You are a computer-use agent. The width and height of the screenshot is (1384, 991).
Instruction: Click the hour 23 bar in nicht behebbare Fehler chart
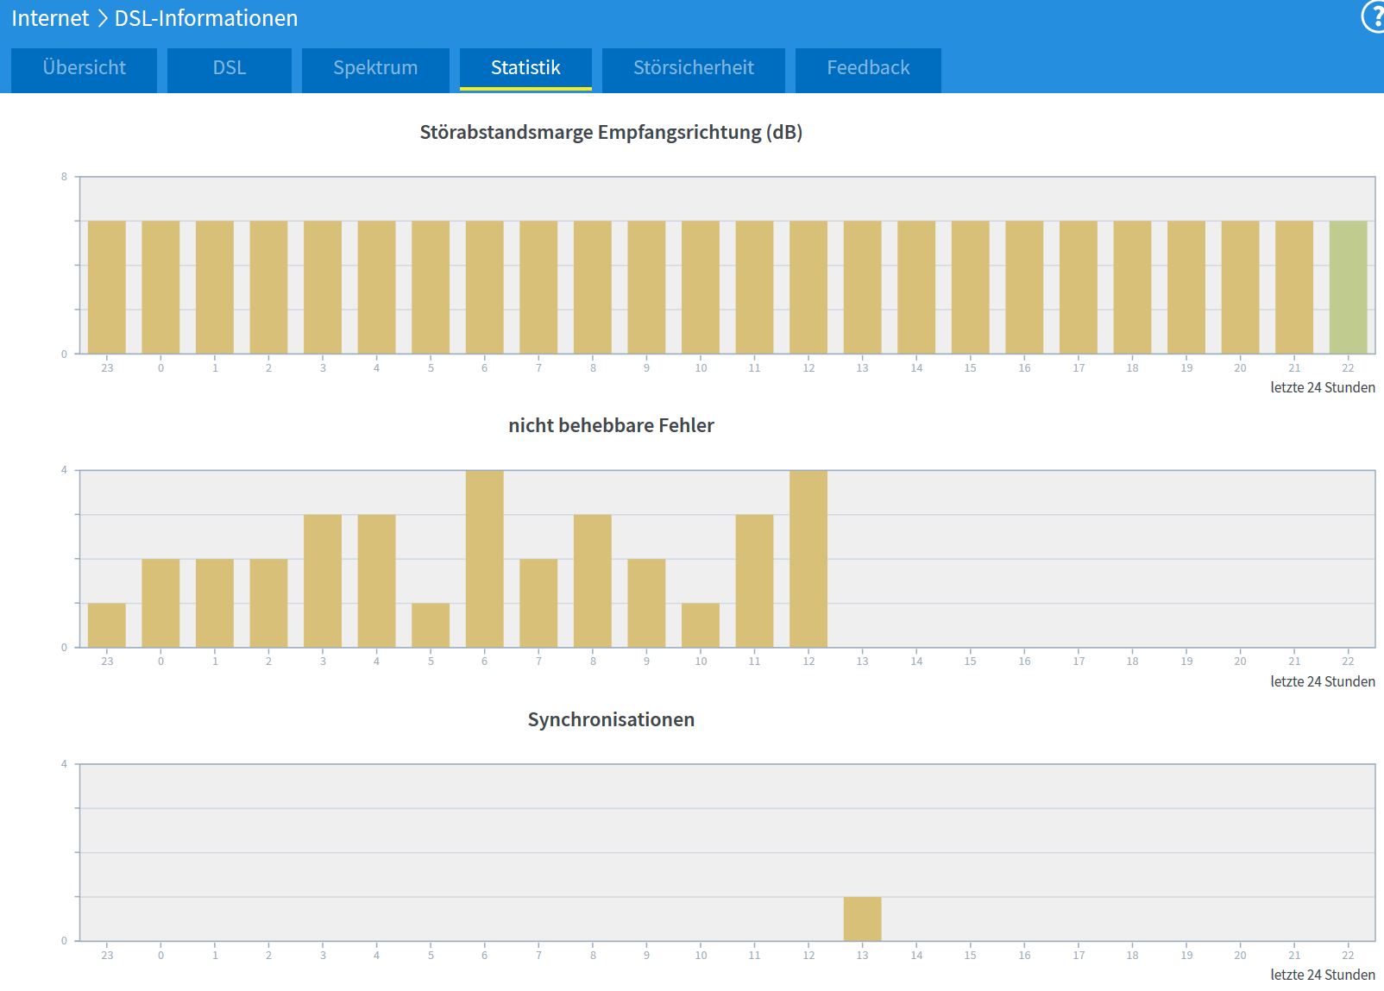[x=107, y=625]
